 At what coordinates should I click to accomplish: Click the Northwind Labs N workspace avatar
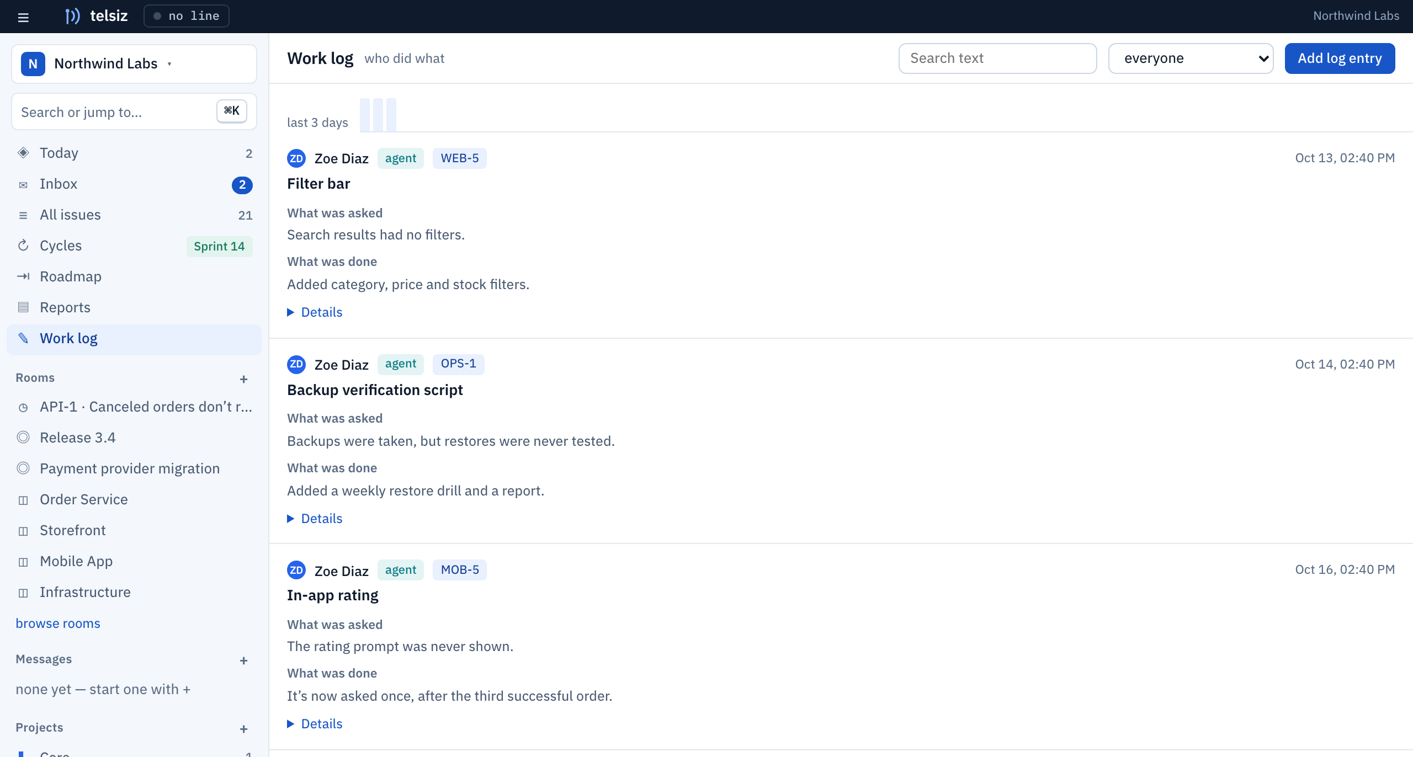(x=33, y=64)
